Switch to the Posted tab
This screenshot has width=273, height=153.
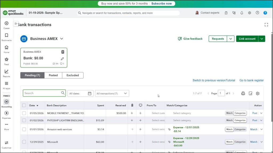coord(53,75)
